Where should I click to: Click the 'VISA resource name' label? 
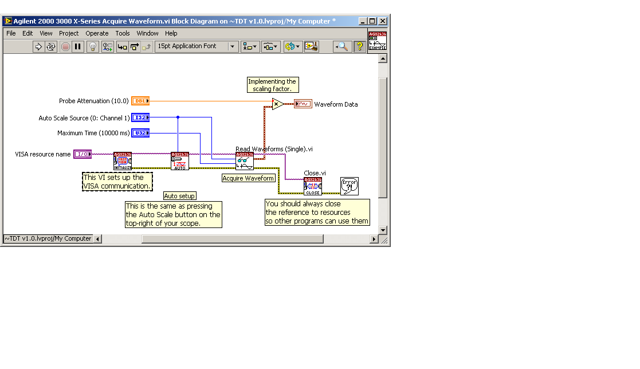43,154
